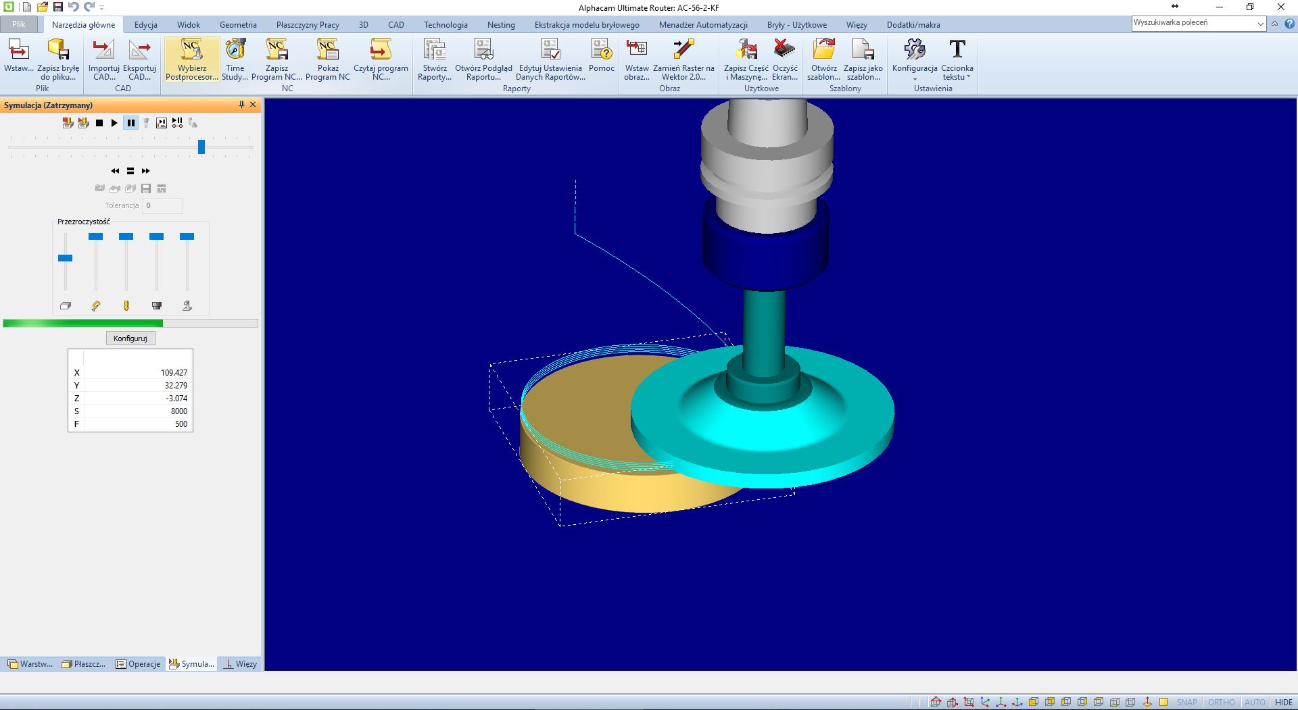Click Edytuj Ustawienia Danych Raportów icon

pos(550,59)
